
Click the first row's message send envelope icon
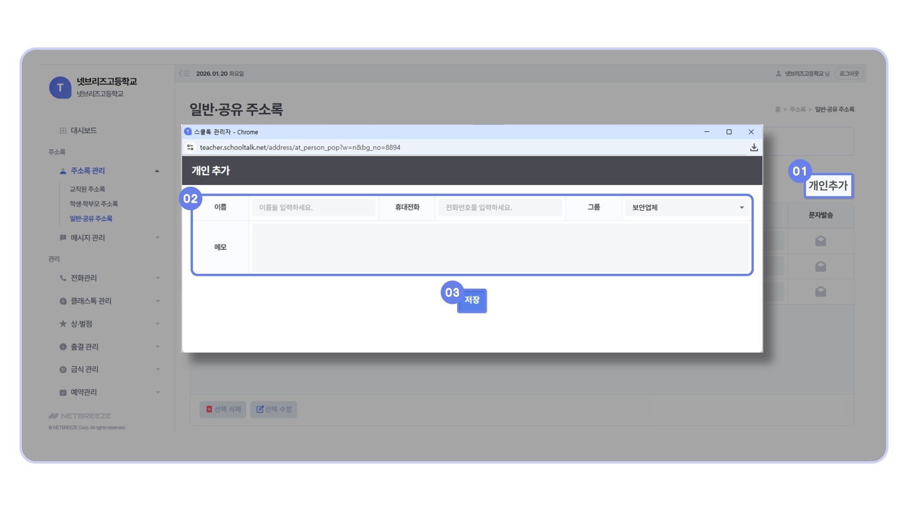tap(820, 241)
